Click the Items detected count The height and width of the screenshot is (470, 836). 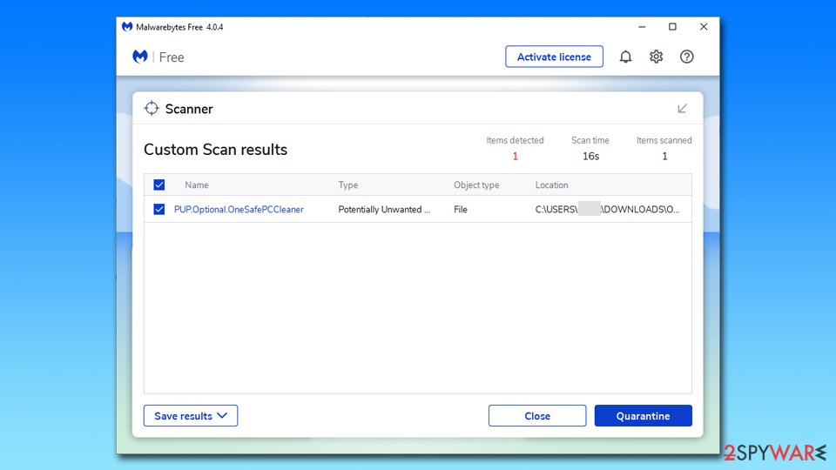point(515,156)
